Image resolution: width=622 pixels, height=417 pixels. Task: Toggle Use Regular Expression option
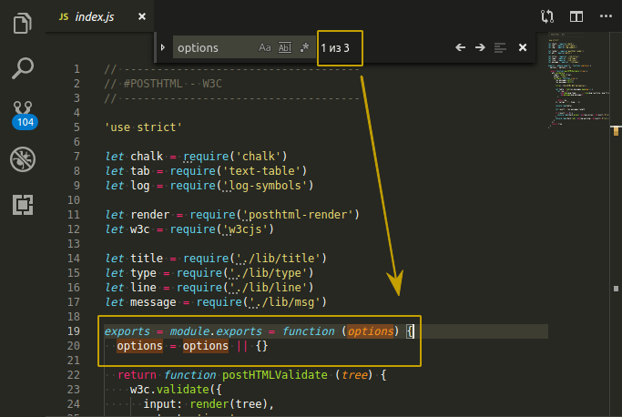[305, 47]
